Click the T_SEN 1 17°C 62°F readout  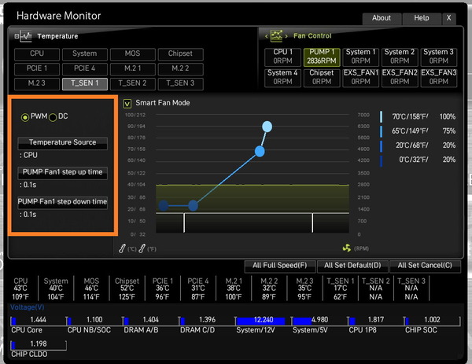[341, 289]
